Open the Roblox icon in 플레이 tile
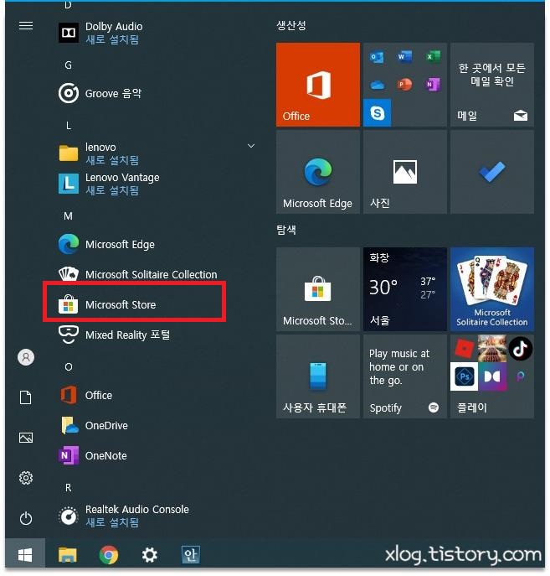This screenshot has width=550, height=576. [464, 348]
